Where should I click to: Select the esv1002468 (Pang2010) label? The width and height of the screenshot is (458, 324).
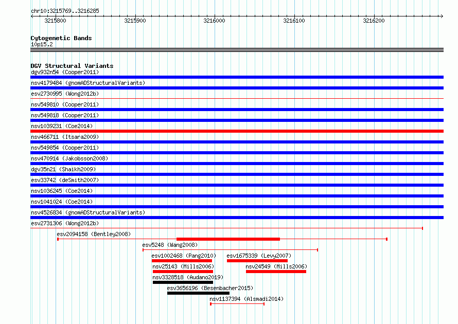(184, 256)
